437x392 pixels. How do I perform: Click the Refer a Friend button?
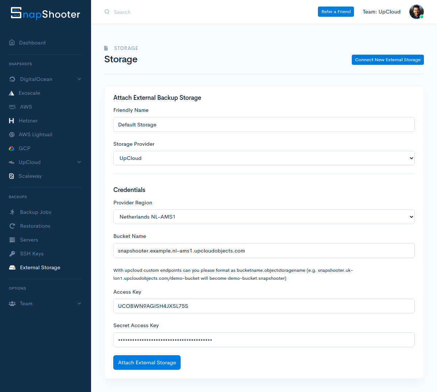pos(336,12)
